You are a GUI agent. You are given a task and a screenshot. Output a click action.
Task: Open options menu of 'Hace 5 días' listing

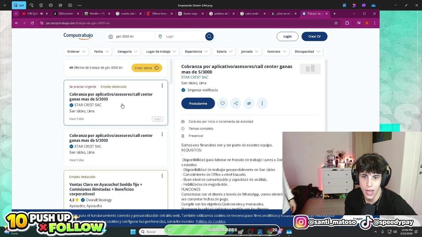pyautogui.click(x=162, y=134)
